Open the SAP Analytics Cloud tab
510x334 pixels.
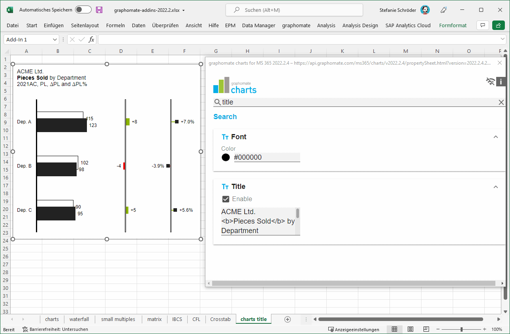[408, 25]
